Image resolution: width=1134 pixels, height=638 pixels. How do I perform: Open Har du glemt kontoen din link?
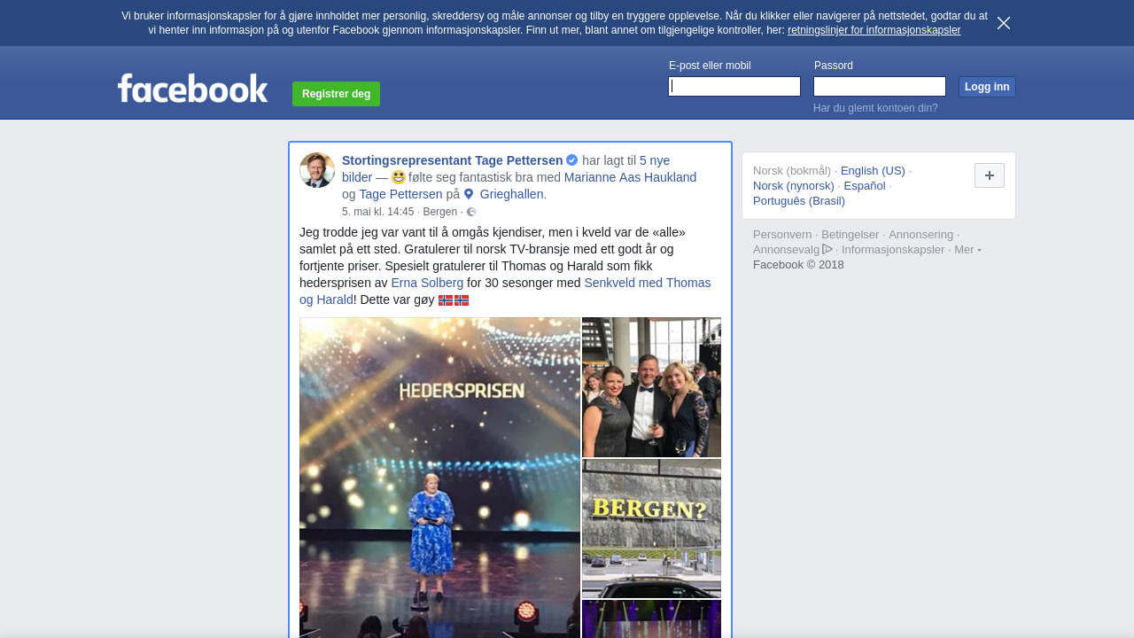875,108
